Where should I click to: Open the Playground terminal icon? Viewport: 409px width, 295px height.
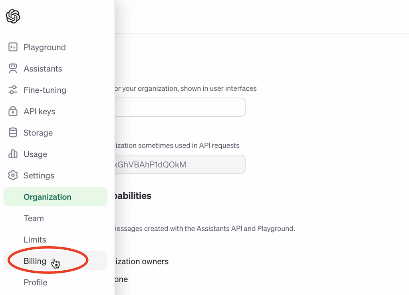pos(13,47)
